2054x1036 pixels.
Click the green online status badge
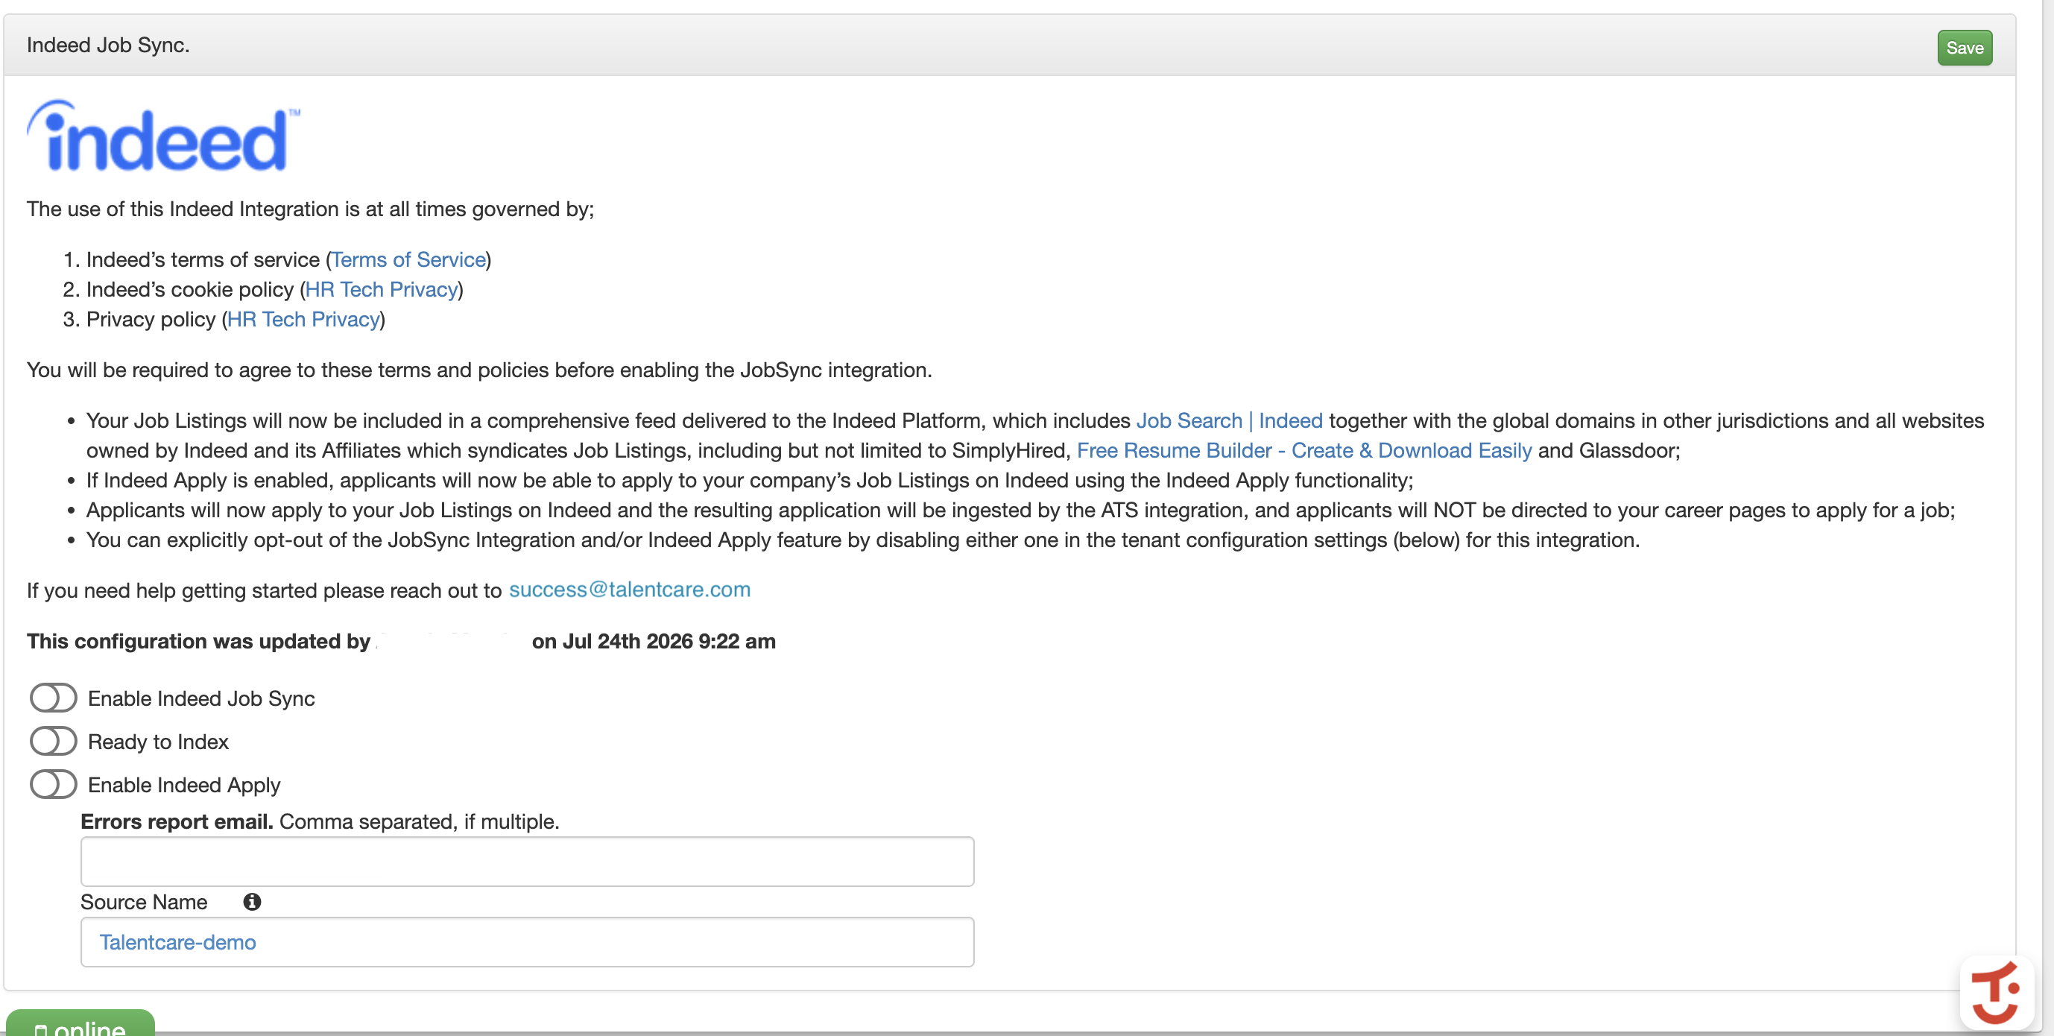(x=80, y=1023)
